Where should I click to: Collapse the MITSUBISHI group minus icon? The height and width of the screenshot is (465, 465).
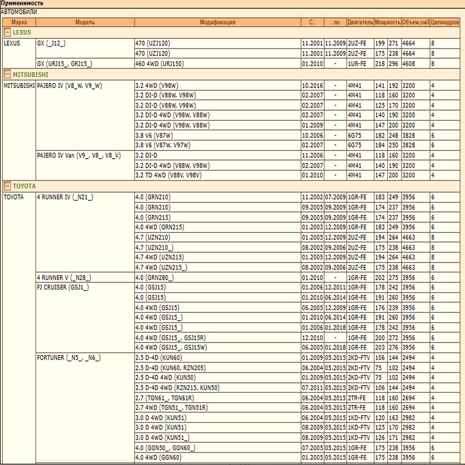[x=7, y=74]
